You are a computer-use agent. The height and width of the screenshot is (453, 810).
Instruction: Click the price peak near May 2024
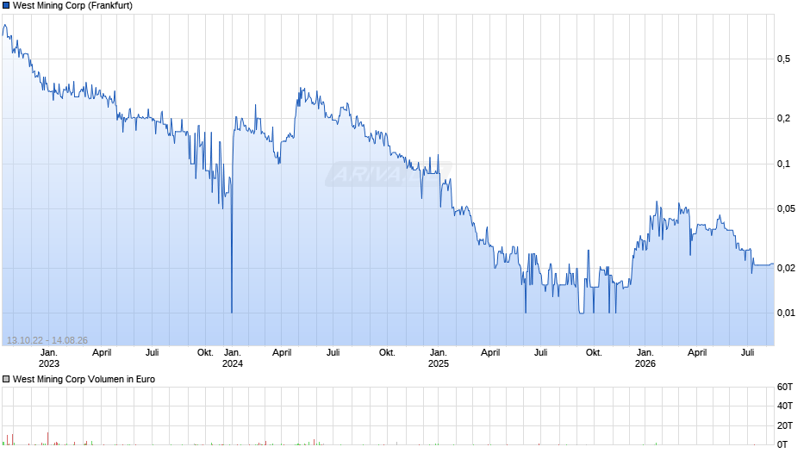click(x=302, y=90)
